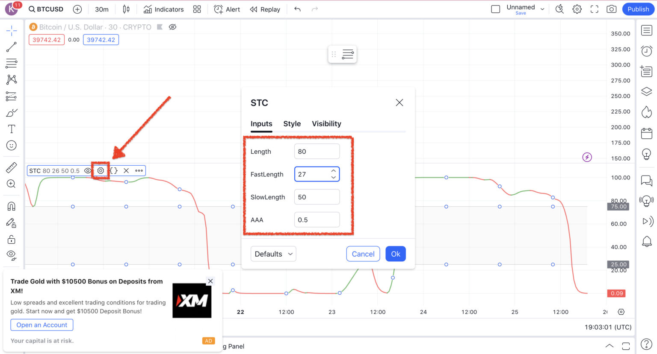This screenshot has height=354, width=657.
Task: Select the Trend Line tool
Action: coord(11,47)
